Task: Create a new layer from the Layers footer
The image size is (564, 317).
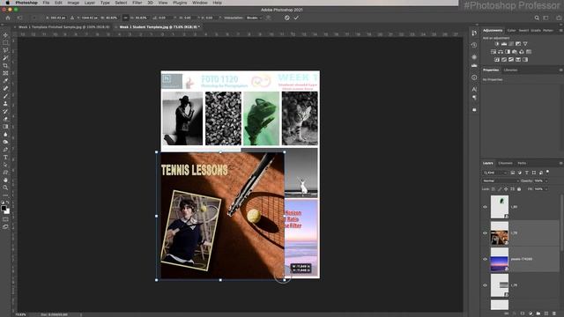Action: pos(546,313)
